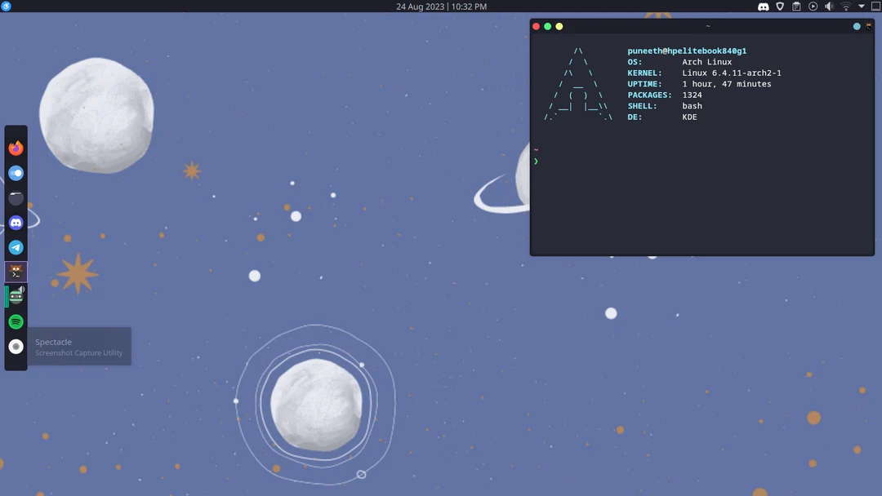Viewport: 882px width, 496px height.
Task: Mute audio via the volume tray icon
Action: click(x=829, y=6)
